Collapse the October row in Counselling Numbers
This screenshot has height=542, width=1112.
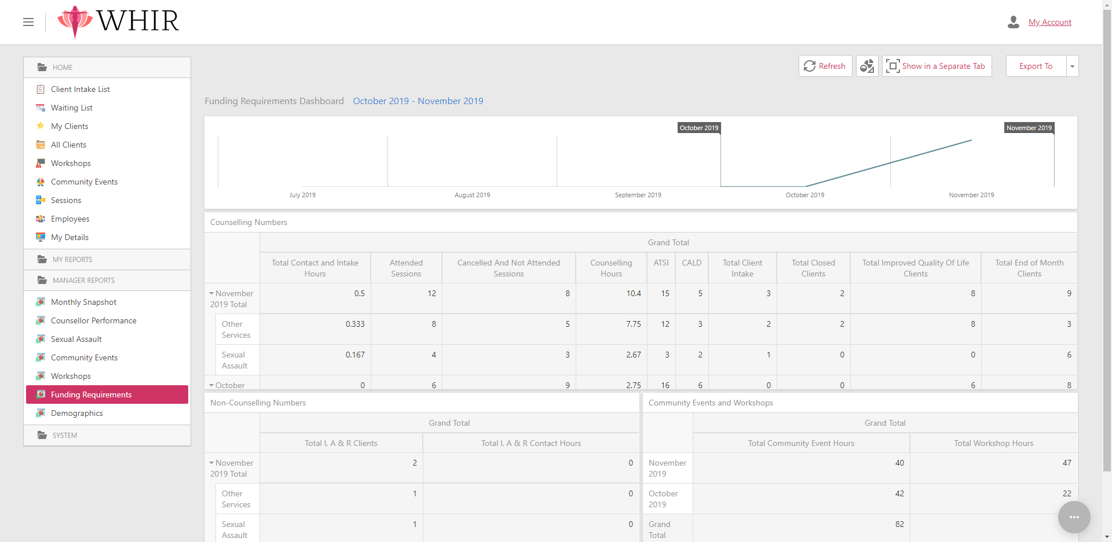click(211, 385)
